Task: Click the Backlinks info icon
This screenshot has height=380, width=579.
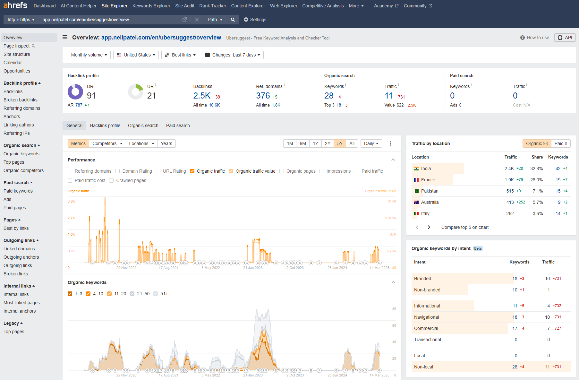Action: (214, 85)
